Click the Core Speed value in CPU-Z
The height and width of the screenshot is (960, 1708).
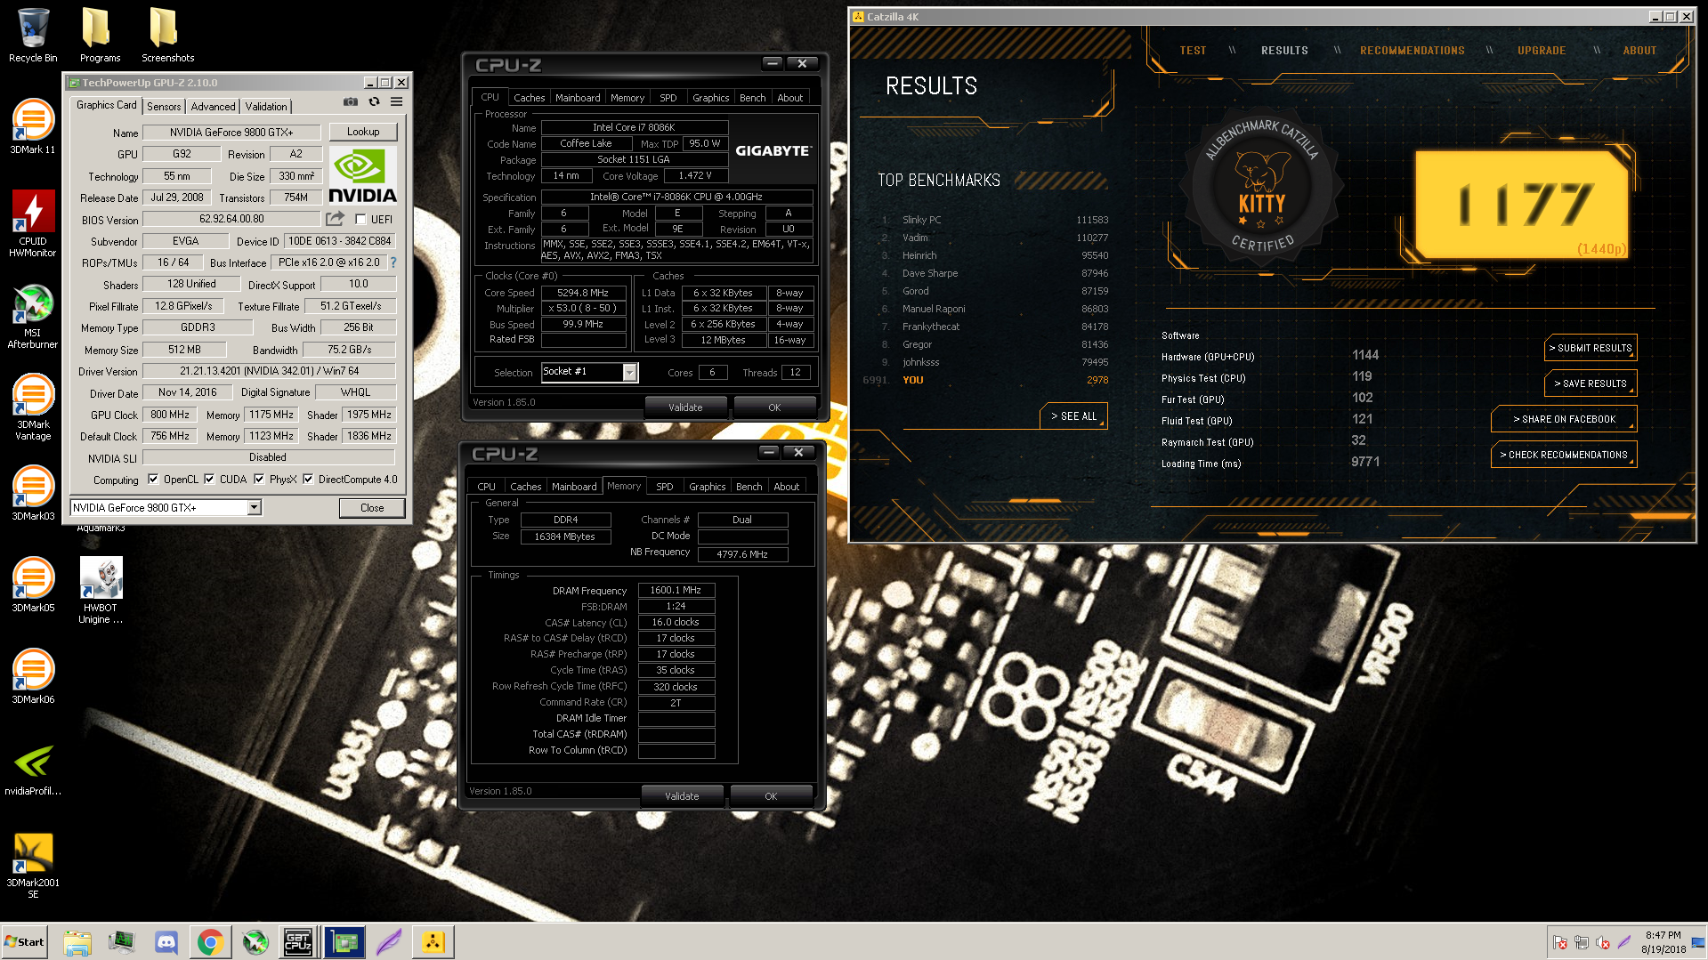click(x=583, y=293)
